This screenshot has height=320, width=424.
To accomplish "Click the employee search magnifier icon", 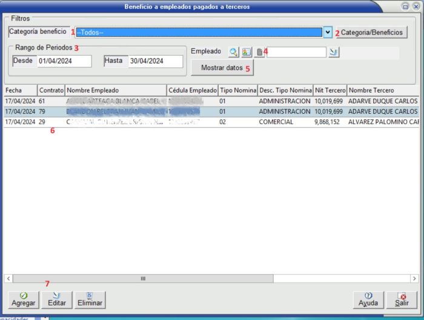I will (234, 52).
